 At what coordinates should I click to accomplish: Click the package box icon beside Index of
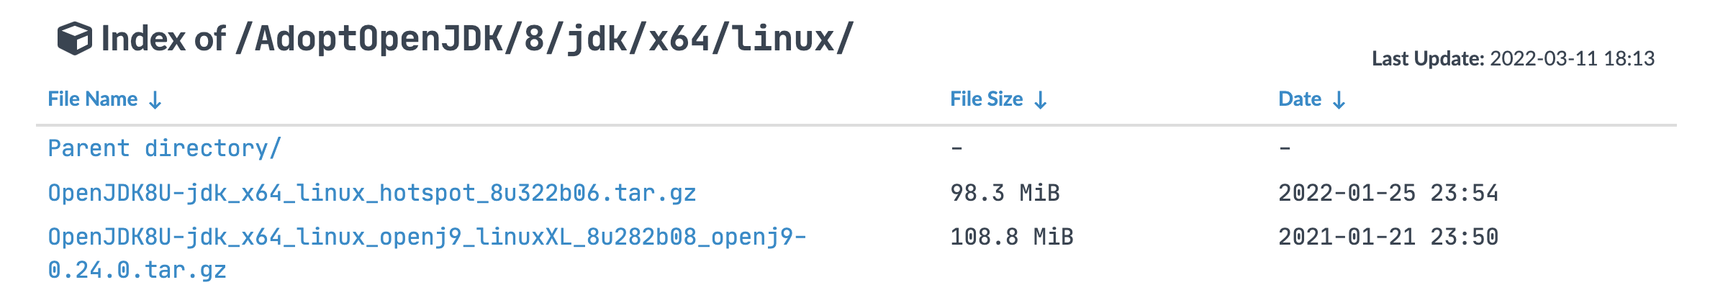(x=74, y=38)
